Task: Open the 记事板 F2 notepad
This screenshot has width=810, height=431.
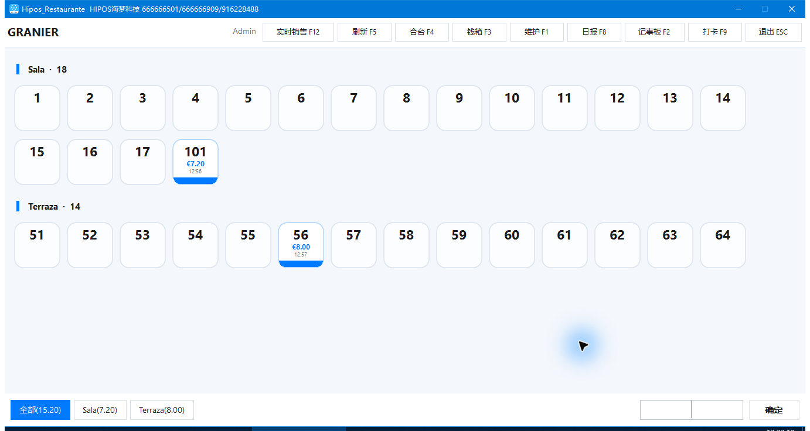Action: tap(655, 32)
